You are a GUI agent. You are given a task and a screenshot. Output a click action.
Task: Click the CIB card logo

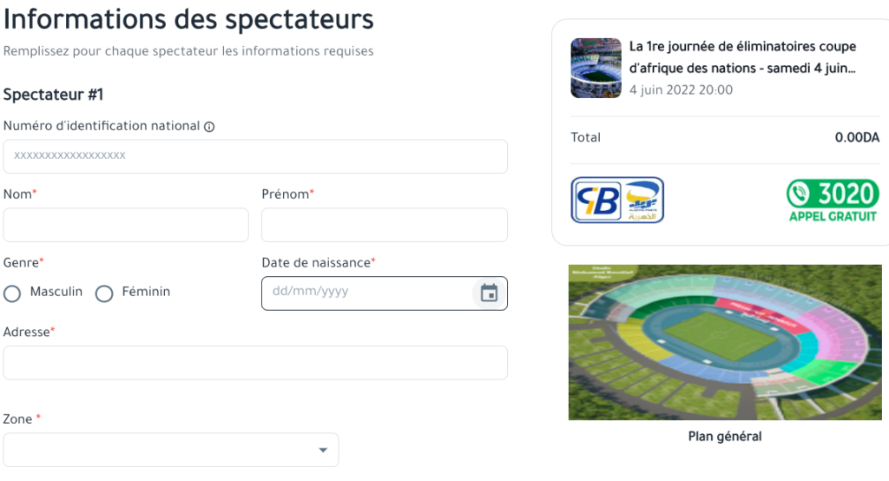[x=596, y=201]
